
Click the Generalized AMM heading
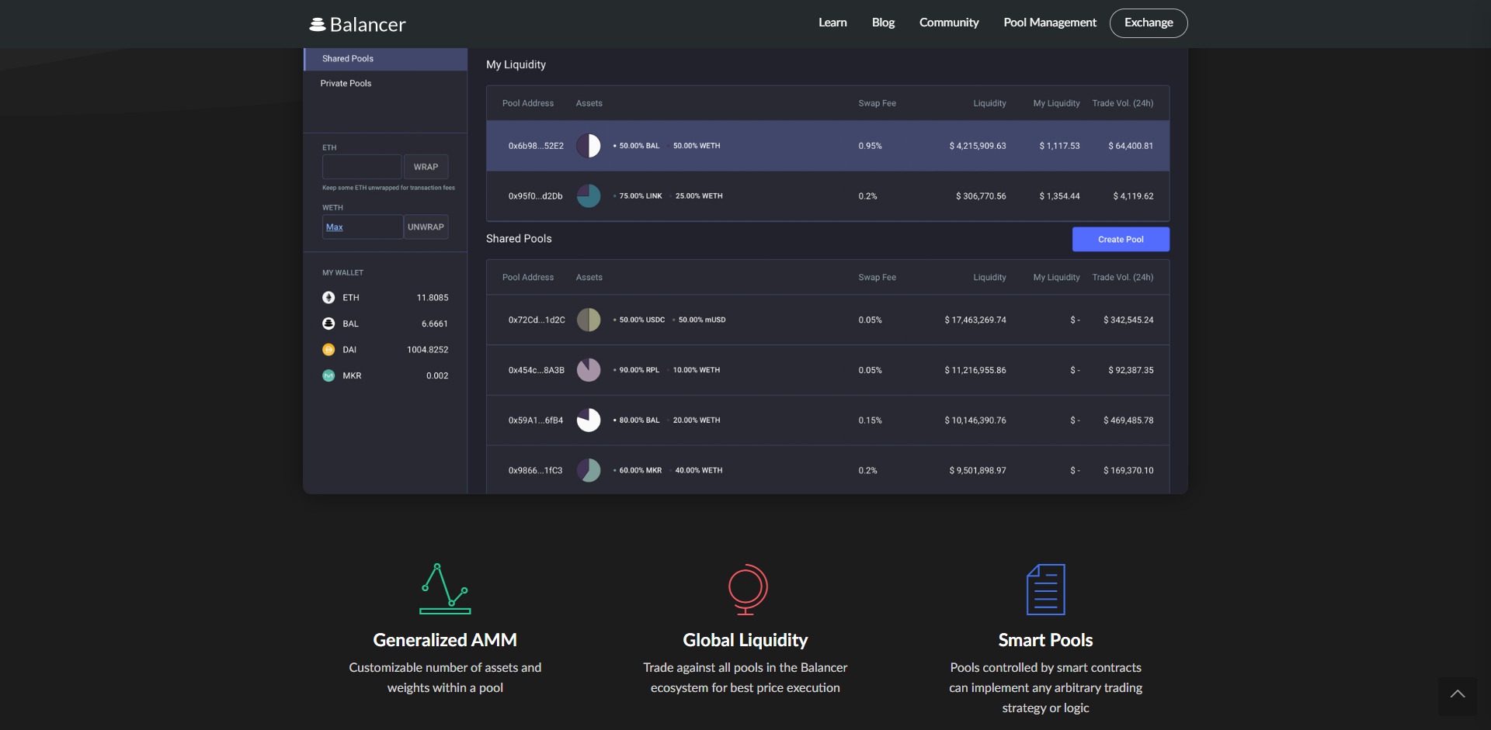445,640
